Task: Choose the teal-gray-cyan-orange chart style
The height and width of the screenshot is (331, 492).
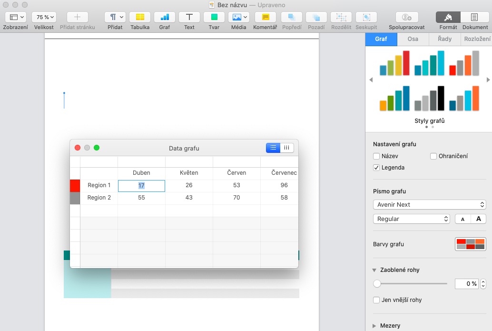Action: 464,98
